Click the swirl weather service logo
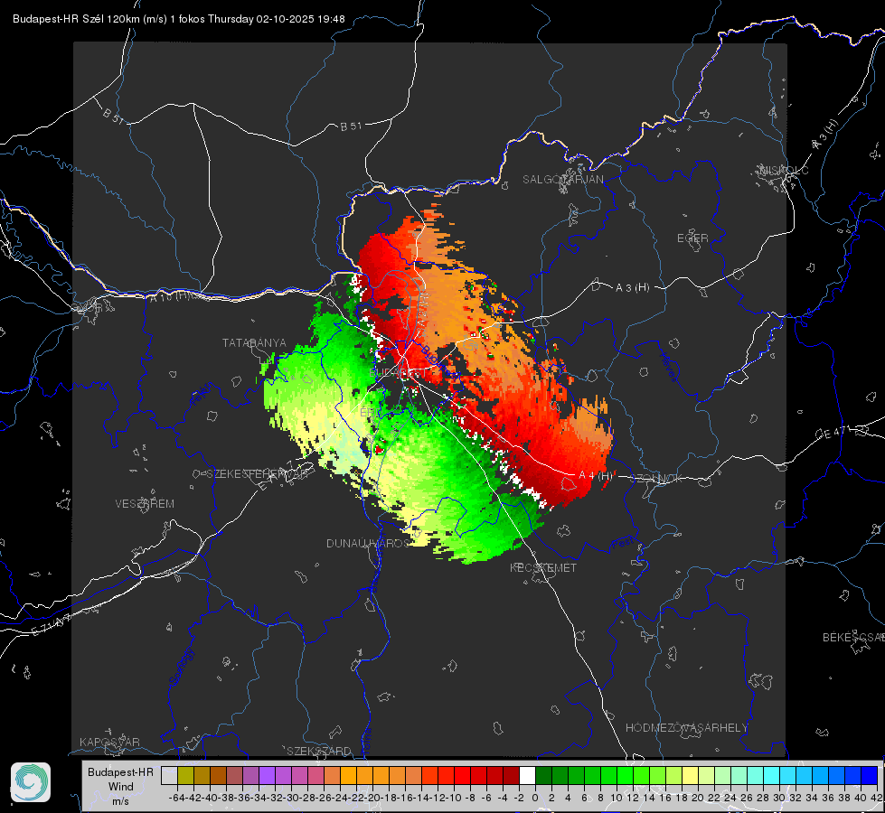This screenshot has width=885, height=813. (31, 782)
